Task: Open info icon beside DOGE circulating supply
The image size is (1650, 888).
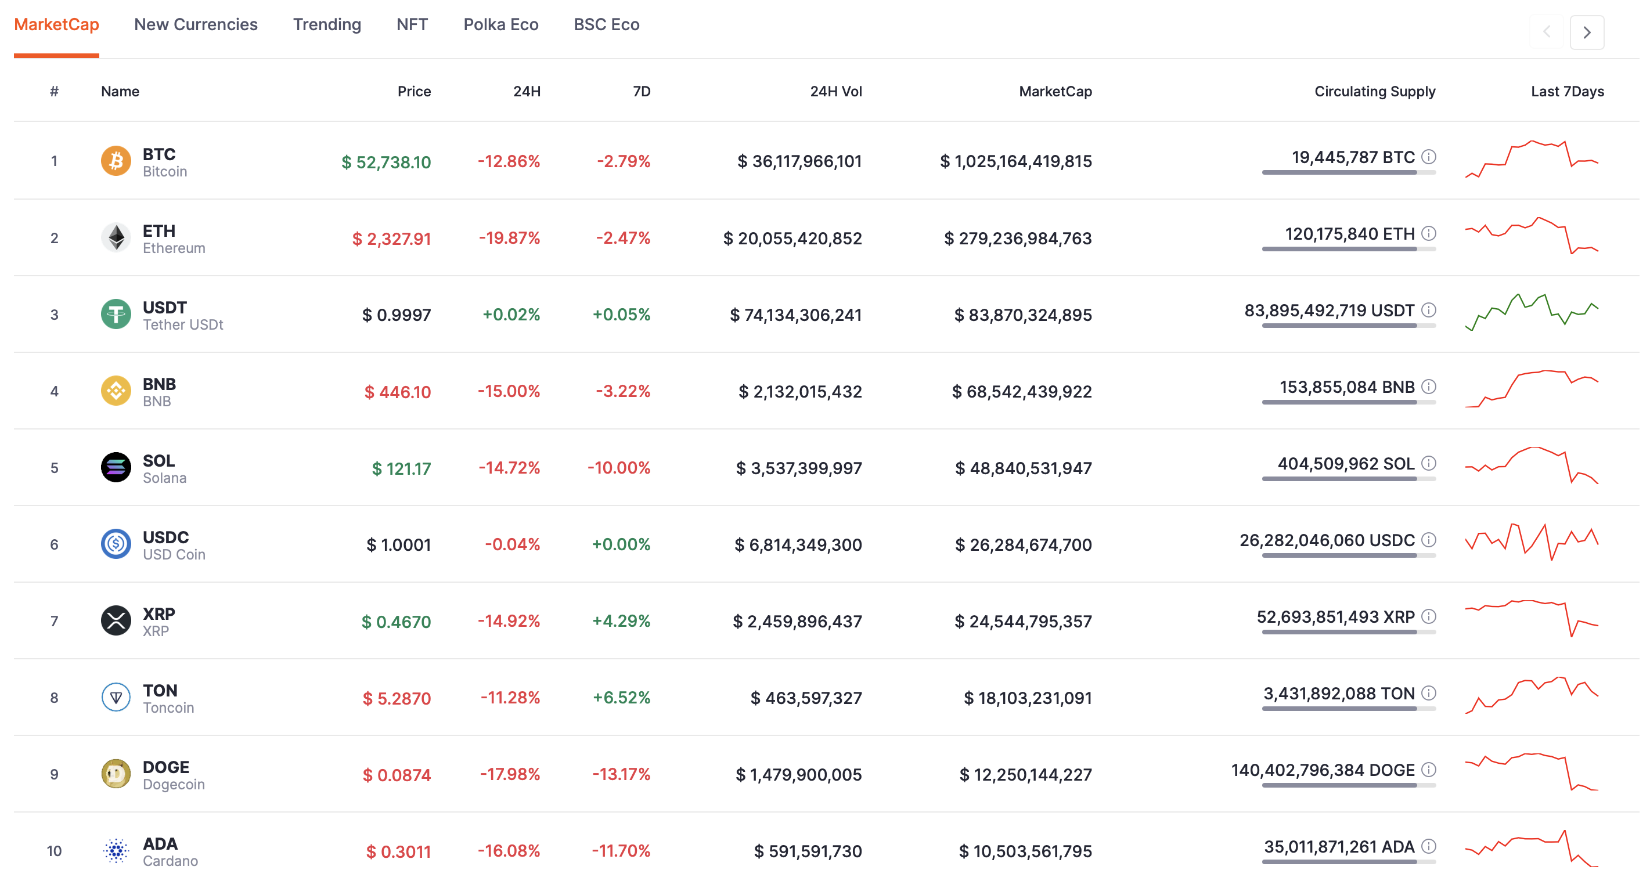Action: tap(1429, 770)
